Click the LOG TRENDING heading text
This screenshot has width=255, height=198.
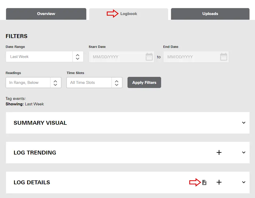click(x=35, y=153)
